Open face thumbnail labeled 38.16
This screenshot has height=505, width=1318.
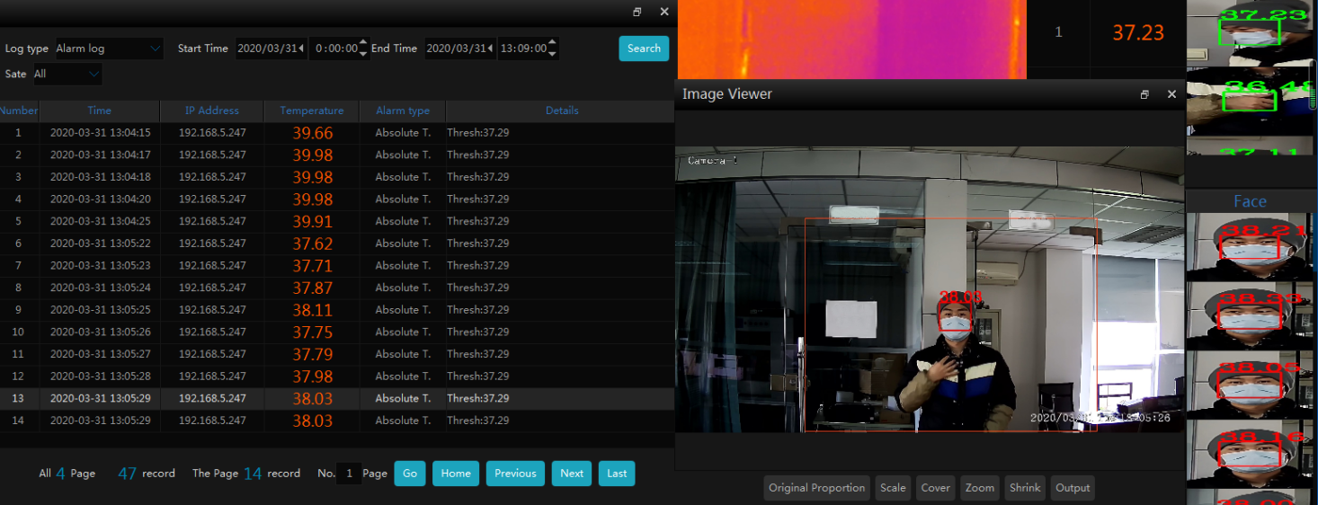1250,454
